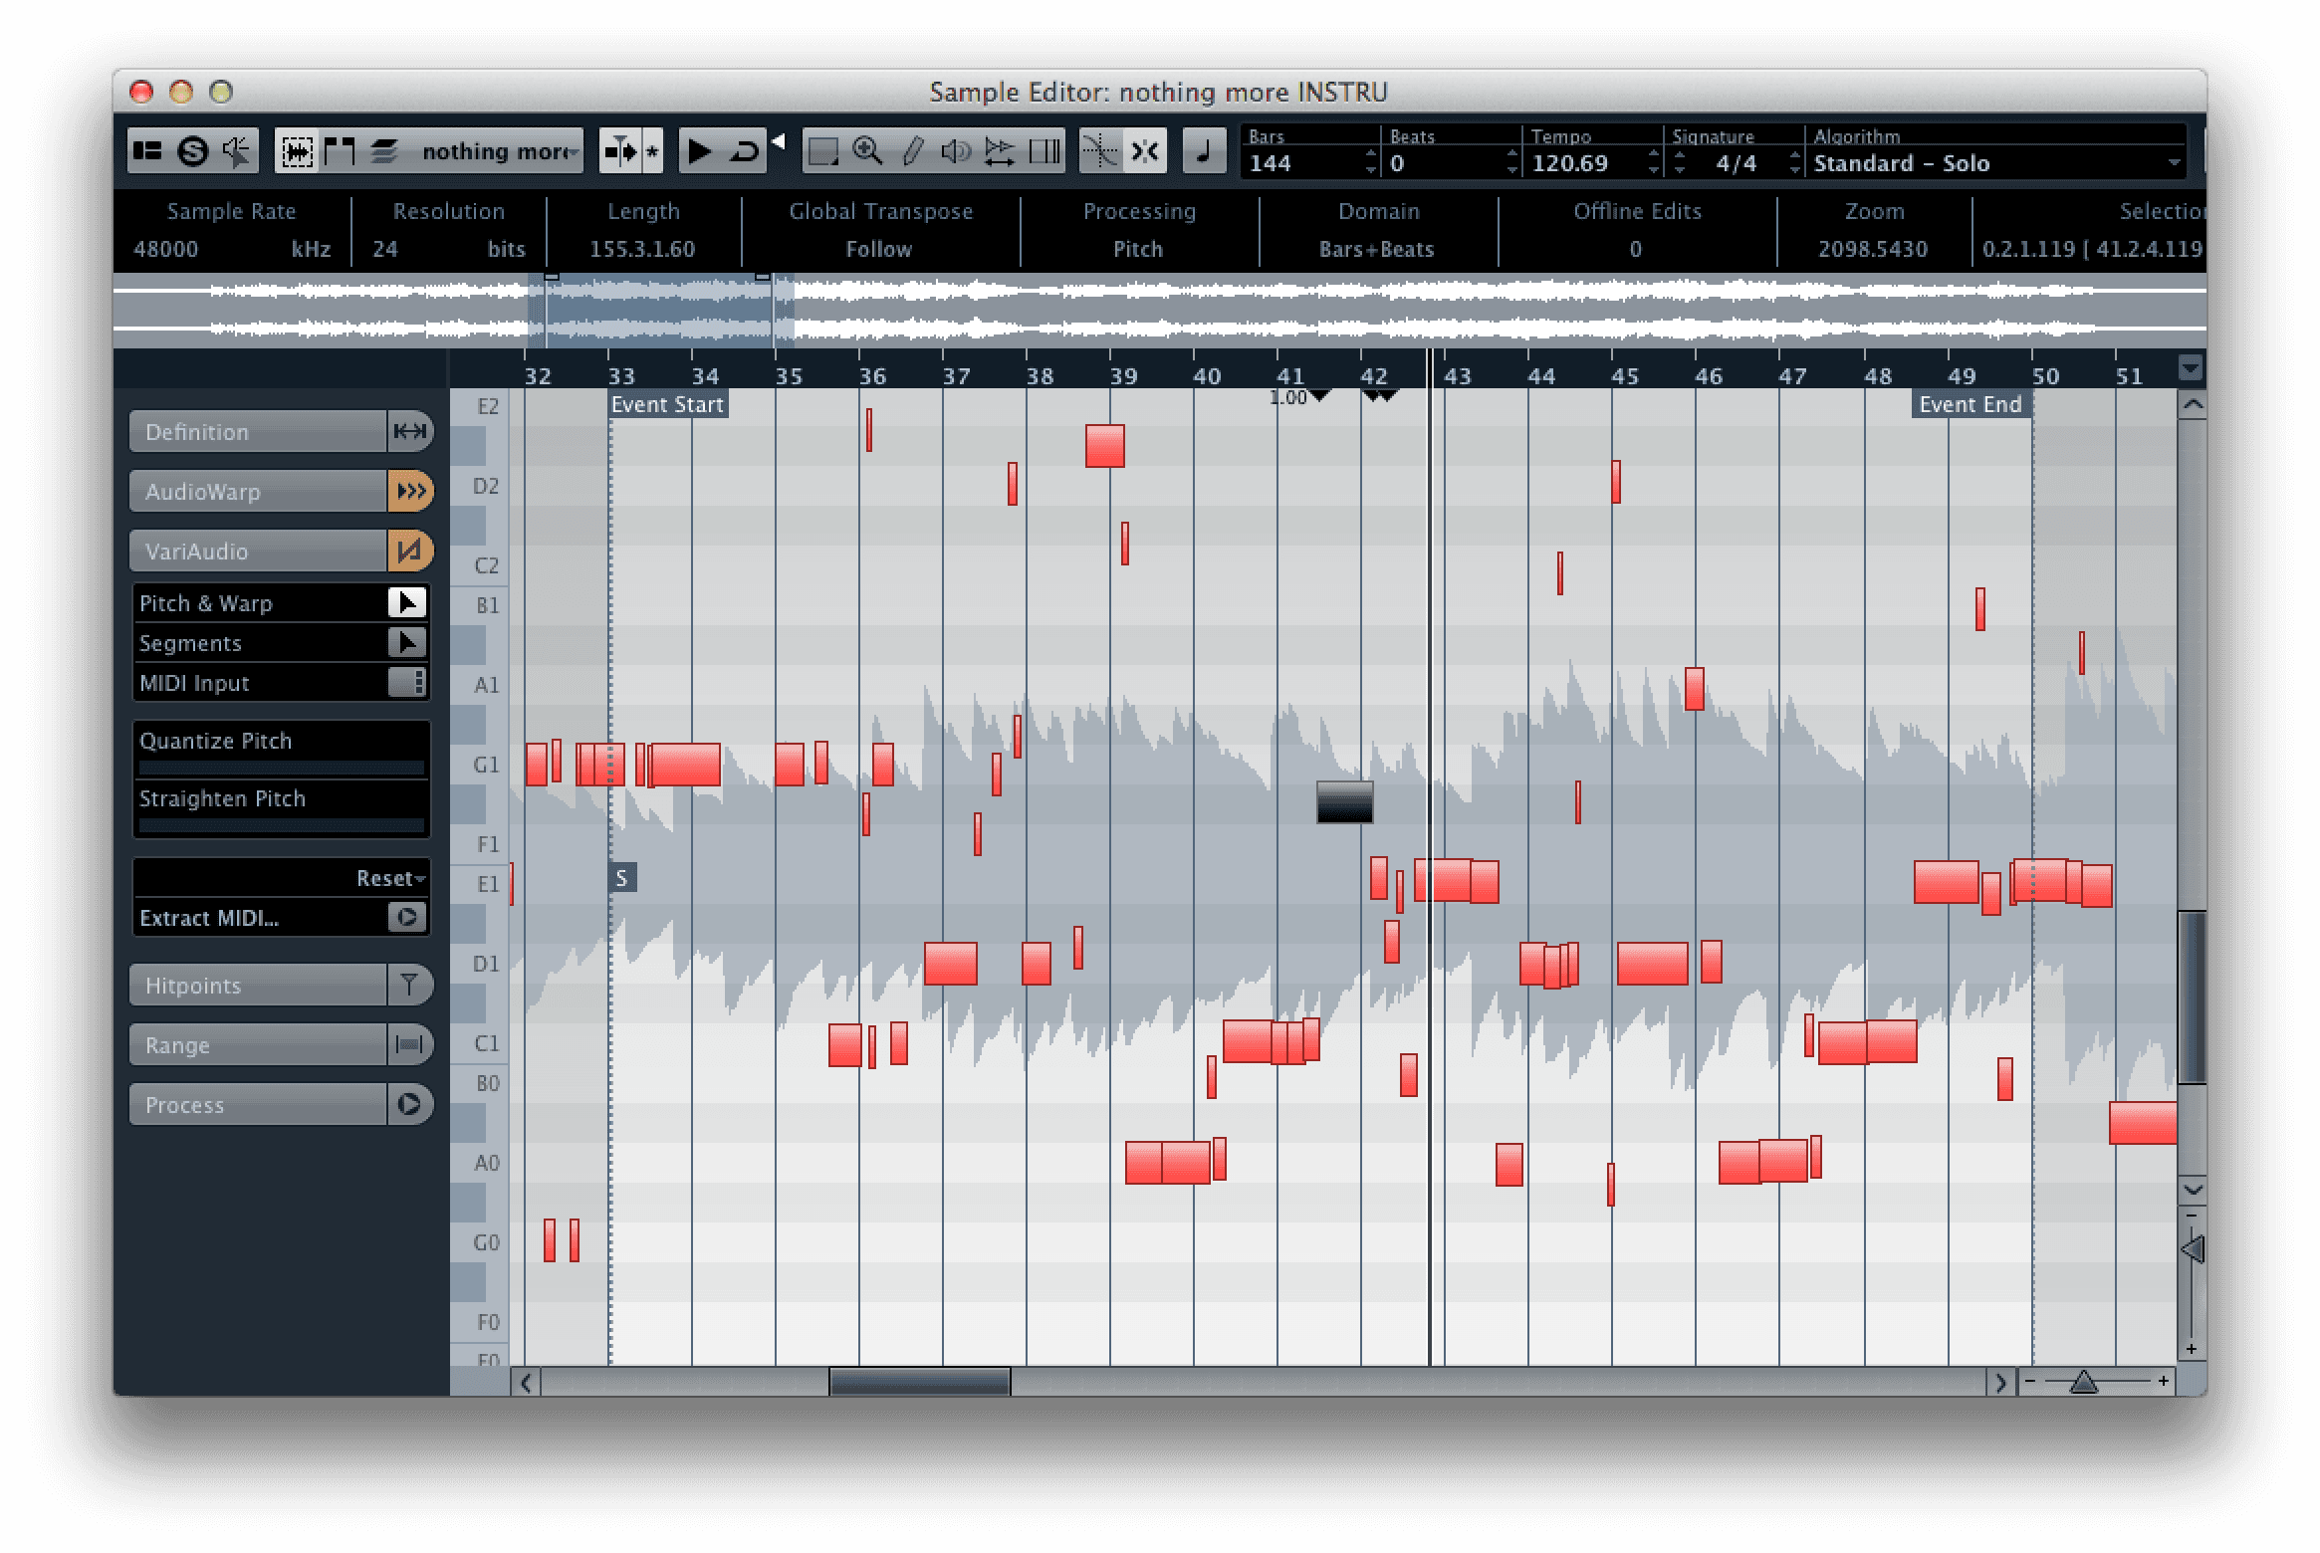Select the Draw tool pencil icon
Screen dimensions: 2320x1553
[x=913, y=151]
